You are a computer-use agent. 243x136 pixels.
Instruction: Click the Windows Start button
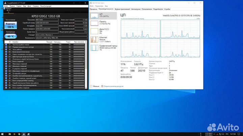click(2, 133)
